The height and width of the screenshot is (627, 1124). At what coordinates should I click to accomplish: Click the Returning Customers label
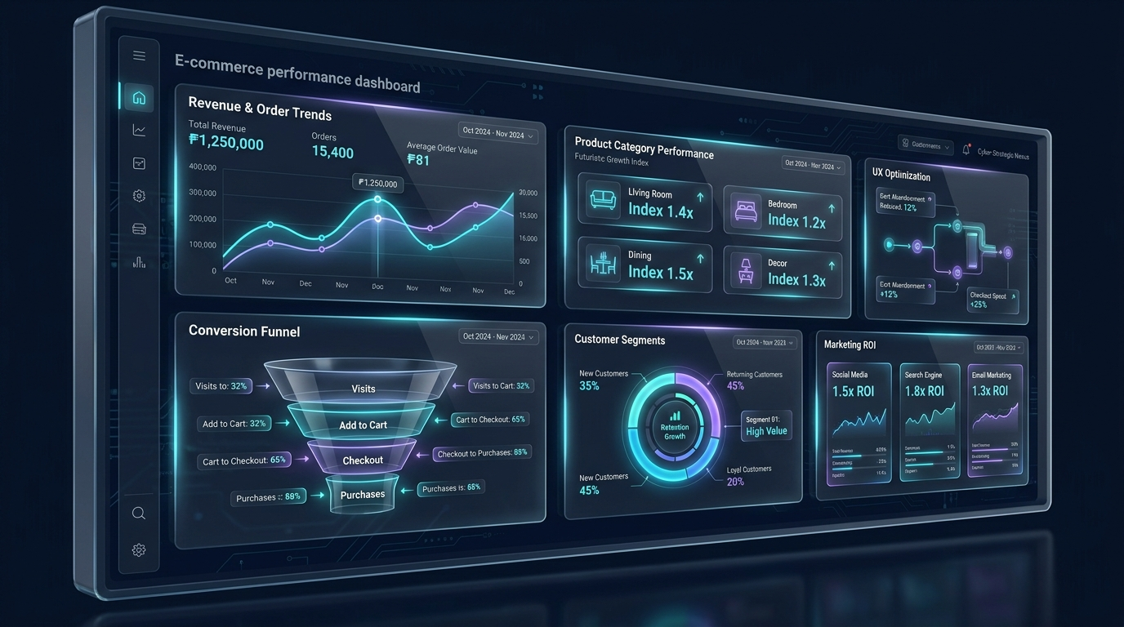755,375
